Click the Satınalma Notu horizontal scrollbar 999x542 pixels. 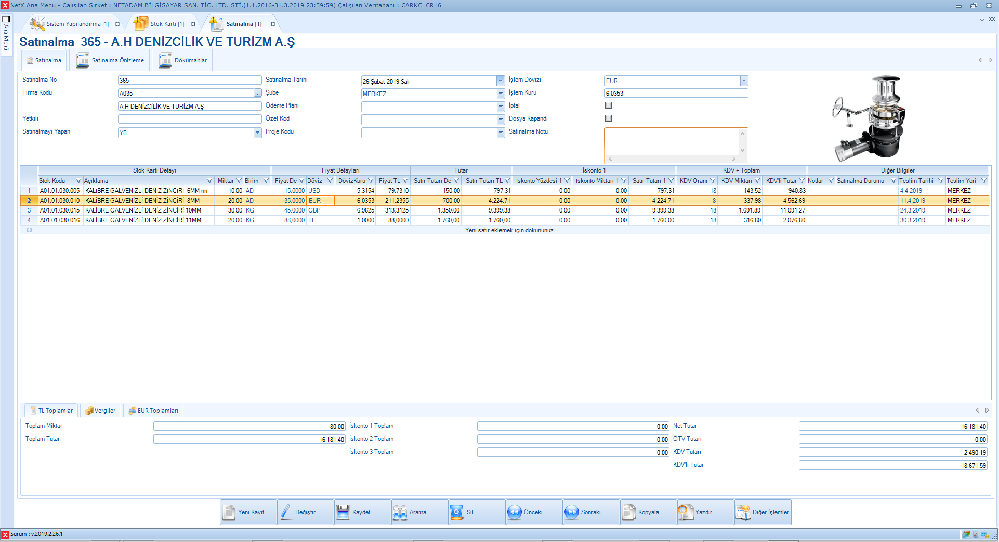coord(672,159)
